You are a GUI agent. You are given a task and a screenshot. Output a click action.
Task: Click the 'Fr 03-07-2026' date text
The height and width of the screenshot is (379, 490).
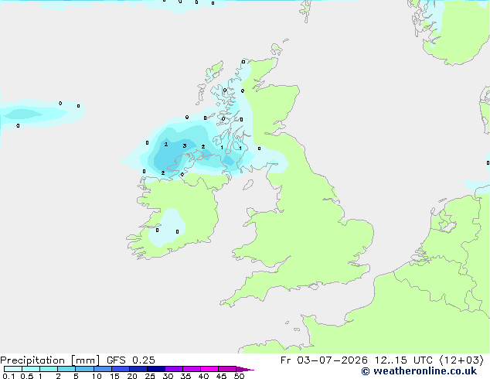click(x=324, y=360)
